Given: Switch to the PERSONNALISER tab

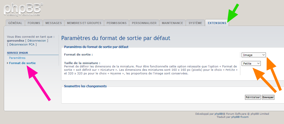Looking at the screenshot, I should [144, 23].
